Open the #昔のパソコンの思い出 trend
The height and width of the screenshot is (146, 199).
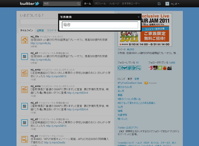point(129,99)
